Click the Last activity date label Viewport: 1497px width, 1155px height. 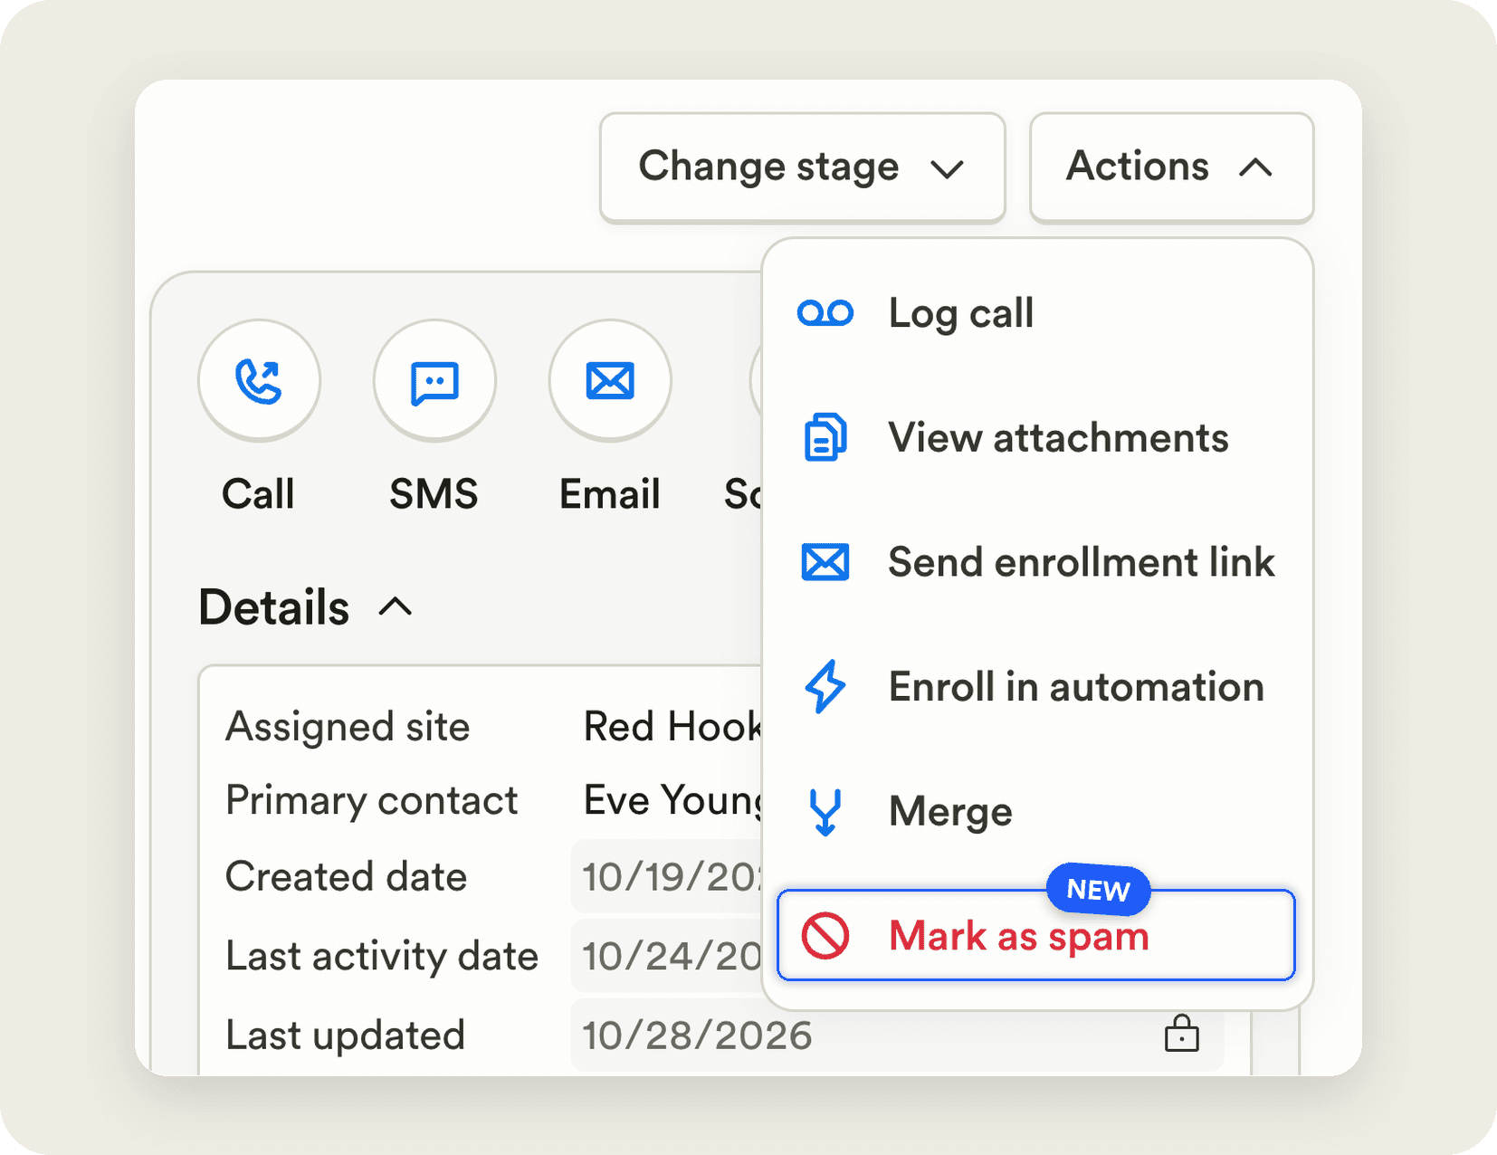[x=382, y=956]
